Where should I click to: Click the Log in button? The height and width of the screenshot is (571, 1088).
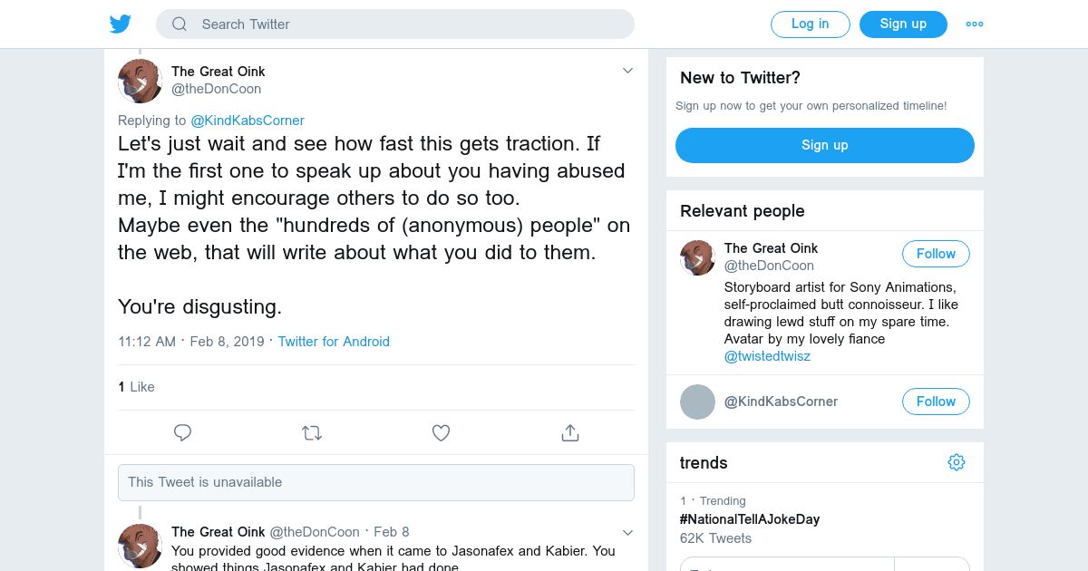(810, 24)
